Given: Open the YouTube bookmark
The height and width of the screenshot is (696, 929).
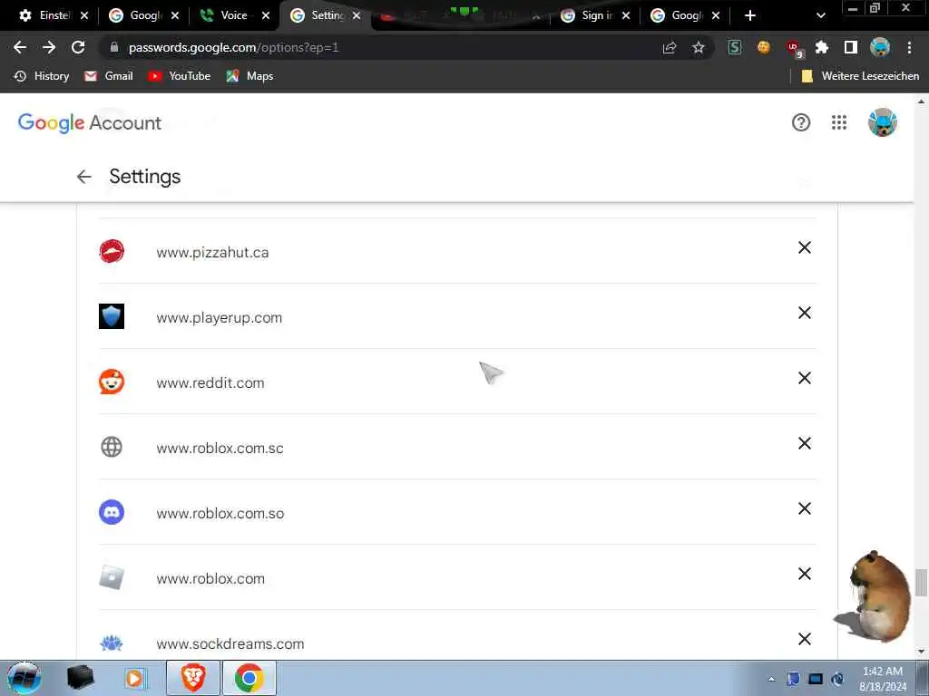Looking at the screenshot, I should [180, 76].
